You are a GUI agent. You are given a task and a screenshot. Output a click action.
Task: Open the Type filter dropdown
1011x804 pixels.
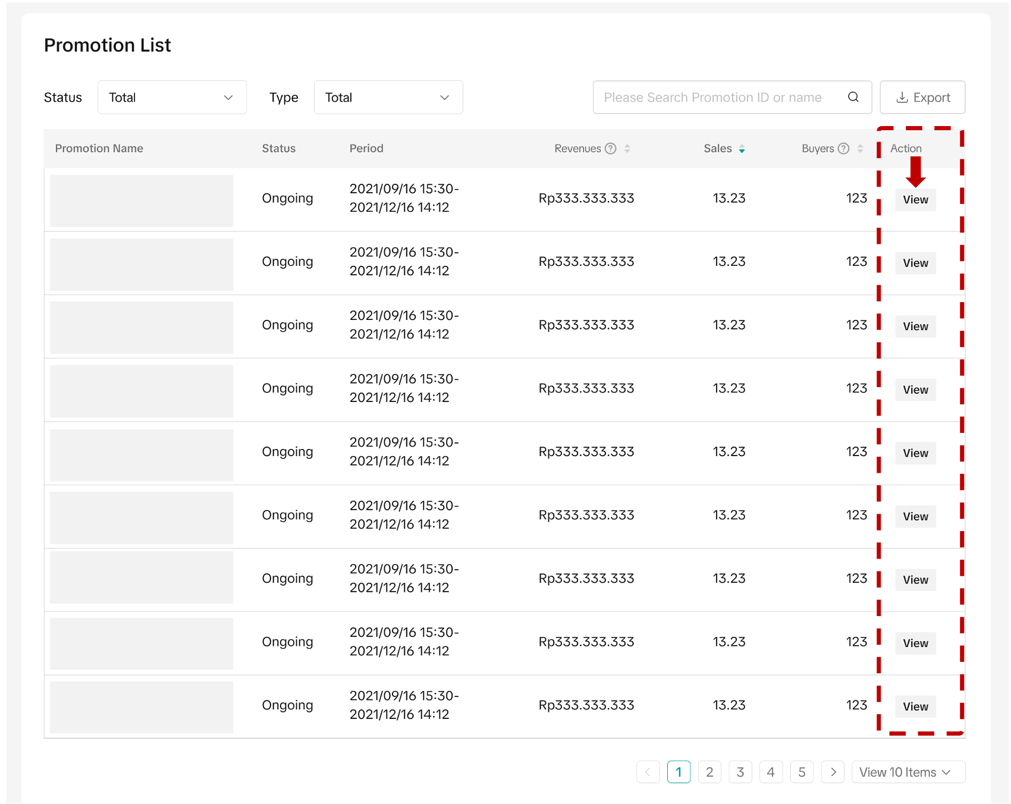pyautogui.click(x=388, y=98)
